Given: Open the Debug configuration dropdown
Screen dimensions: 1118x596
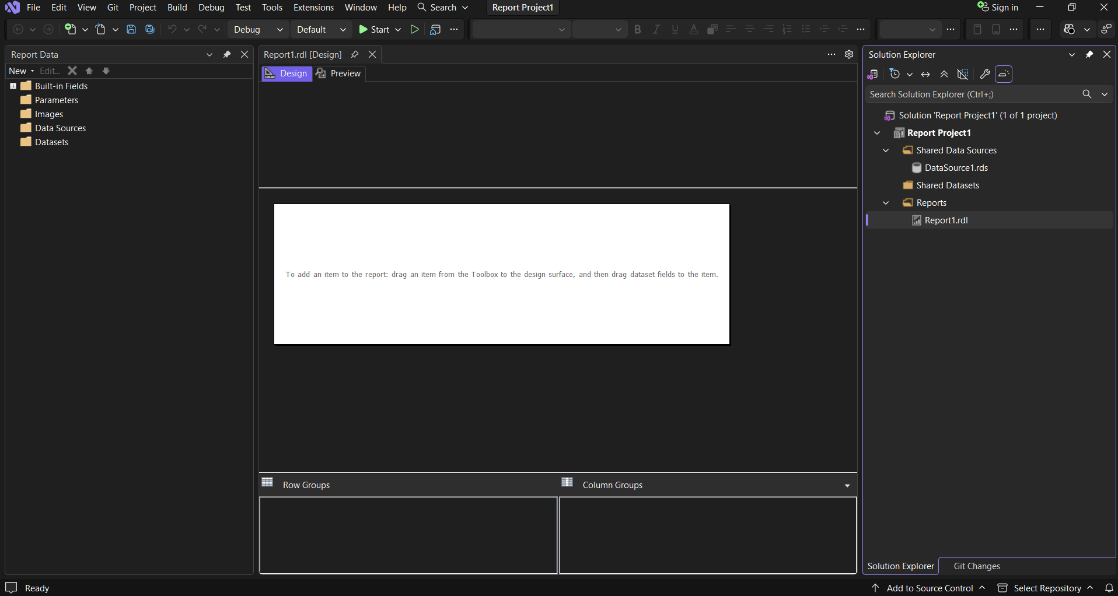Looking at the screenshot, I should (x=258, y=29).
